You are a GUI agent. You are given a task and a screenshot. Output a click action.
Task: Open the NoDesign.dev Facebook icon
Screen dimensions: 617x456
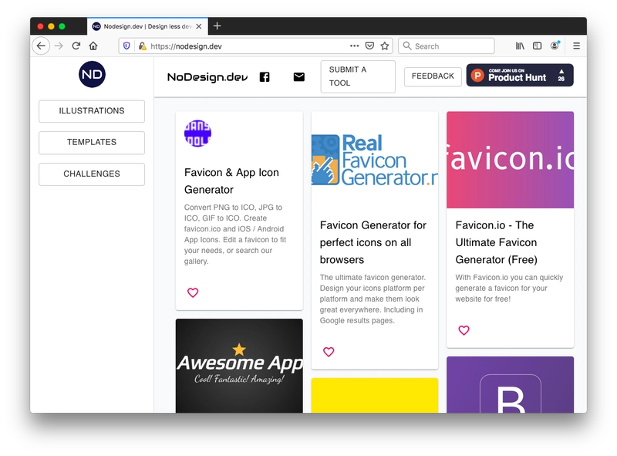[x=265, y=77]
